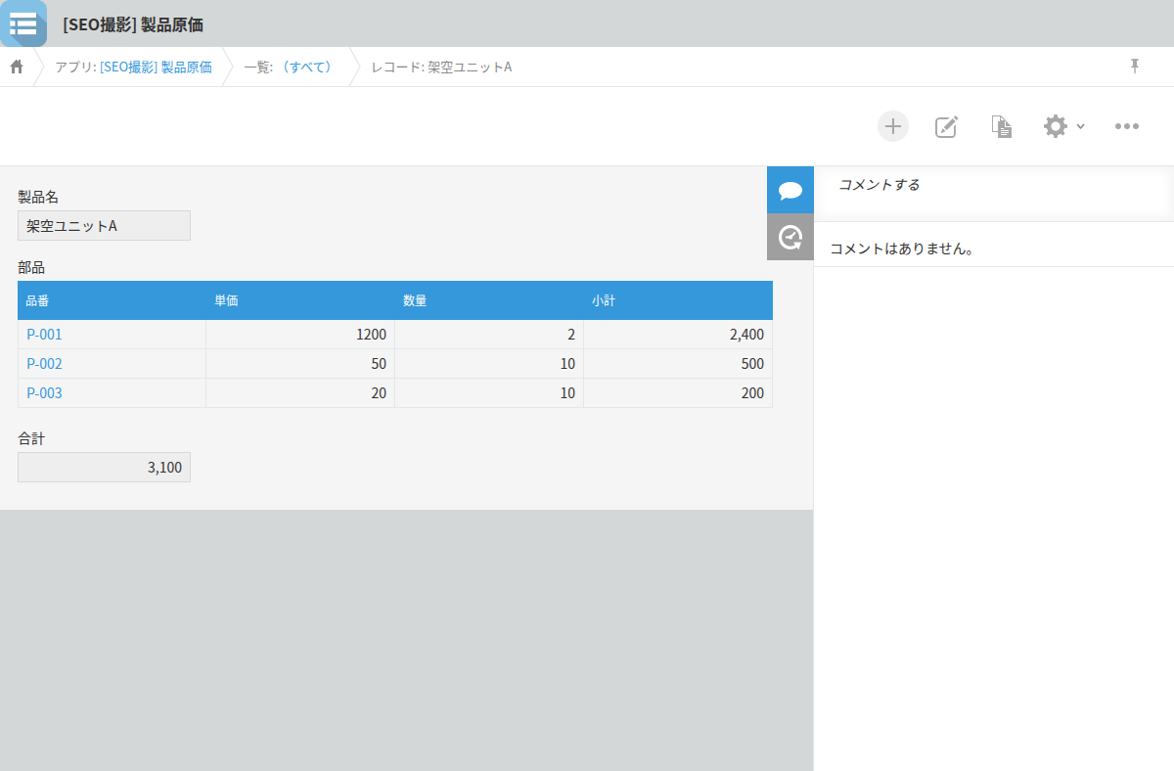Expand the gear settings dropdown arrow
This screenshot has width=1174, height=771.
pyautogui.click(x=1080, y=126)
